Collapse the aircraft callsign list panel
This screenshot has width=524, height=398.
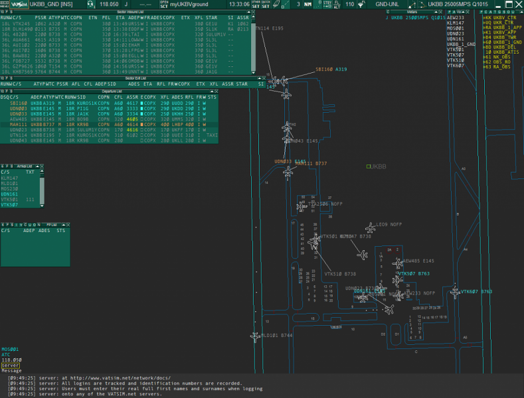pyautogui.click(x=463, y=12)
